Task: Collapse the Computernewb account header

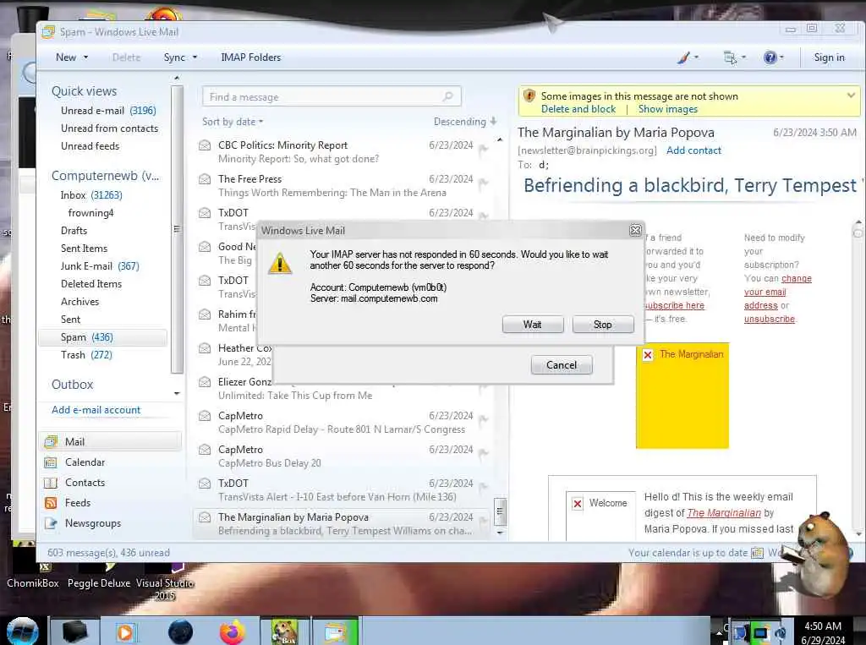Action: pos(105,176)
